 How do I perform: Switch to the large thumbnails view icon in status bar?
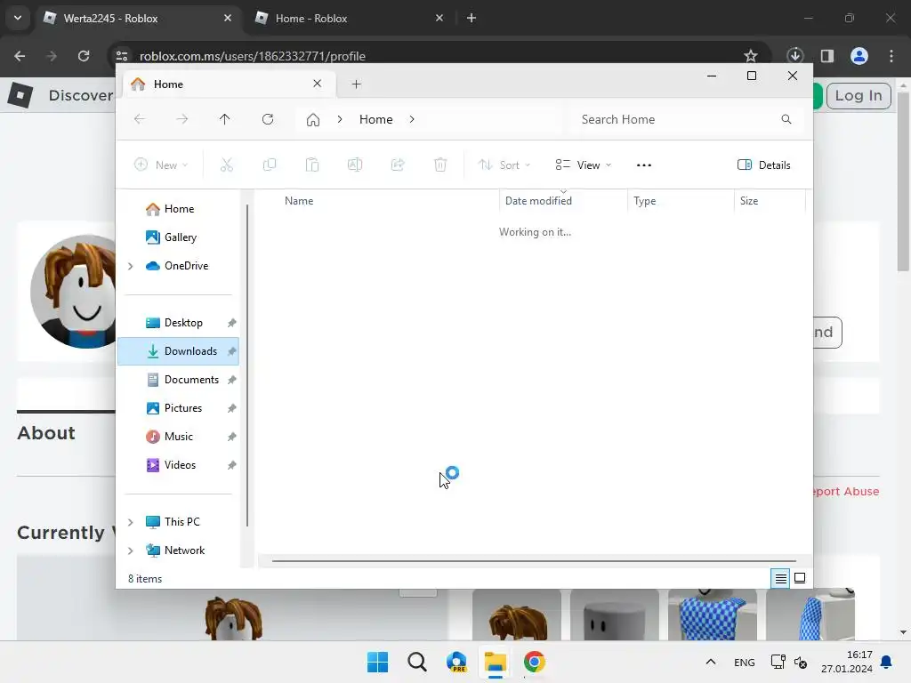800,578
